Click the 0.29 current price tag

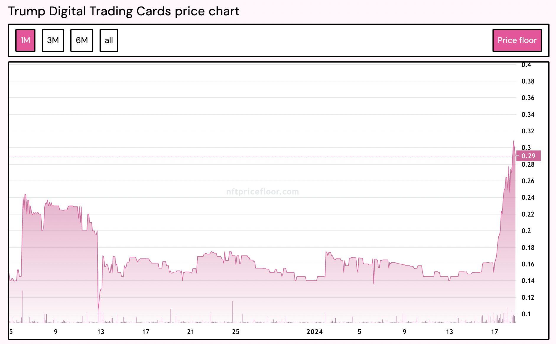pyautogui.click(x=528, y=156)
